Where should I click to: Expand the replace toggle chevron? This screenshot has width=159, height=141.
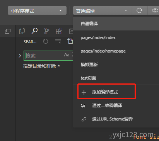[x=20, y=56]
